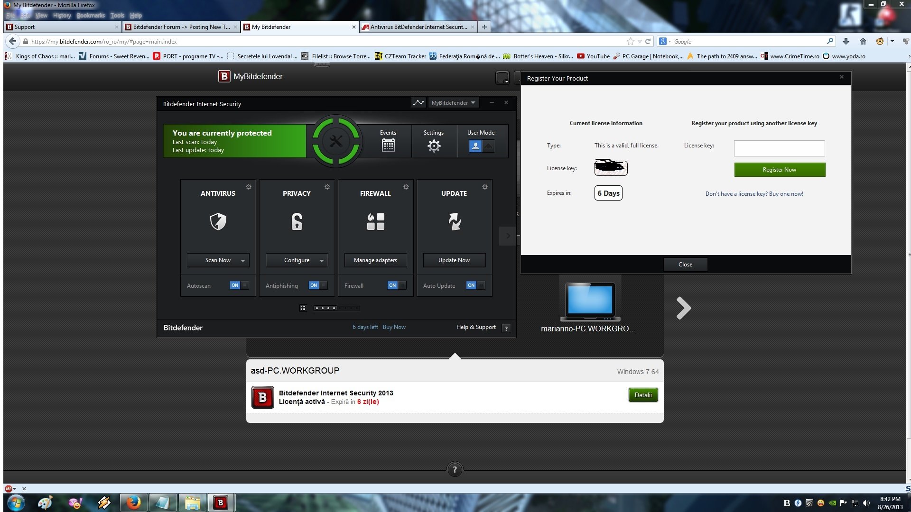Screen dimensions: 911x512
Task: Switch to Support tab
Action: pos(62,27)
